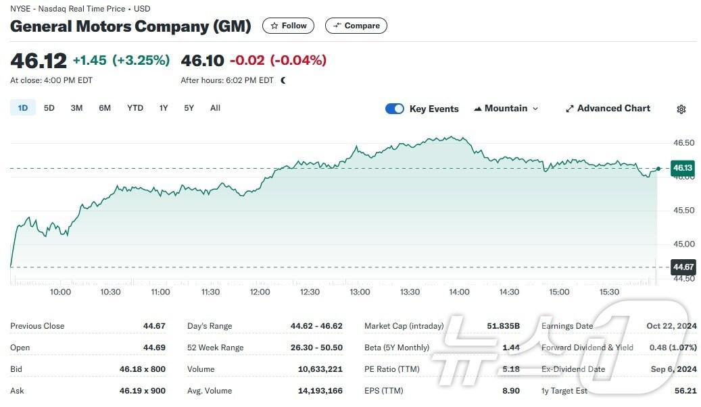Toggle the Key Events switch

pyautogui.click(x=395, y=109)
